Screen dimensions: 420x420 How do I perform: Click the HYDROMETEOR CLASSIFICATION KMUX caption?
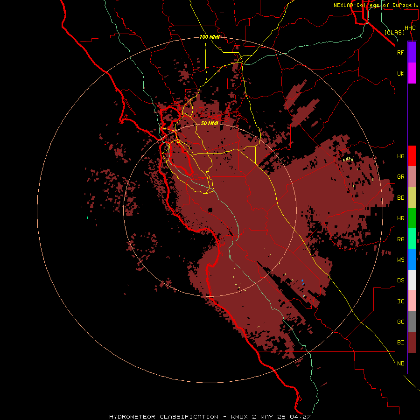tap(210, 417)
